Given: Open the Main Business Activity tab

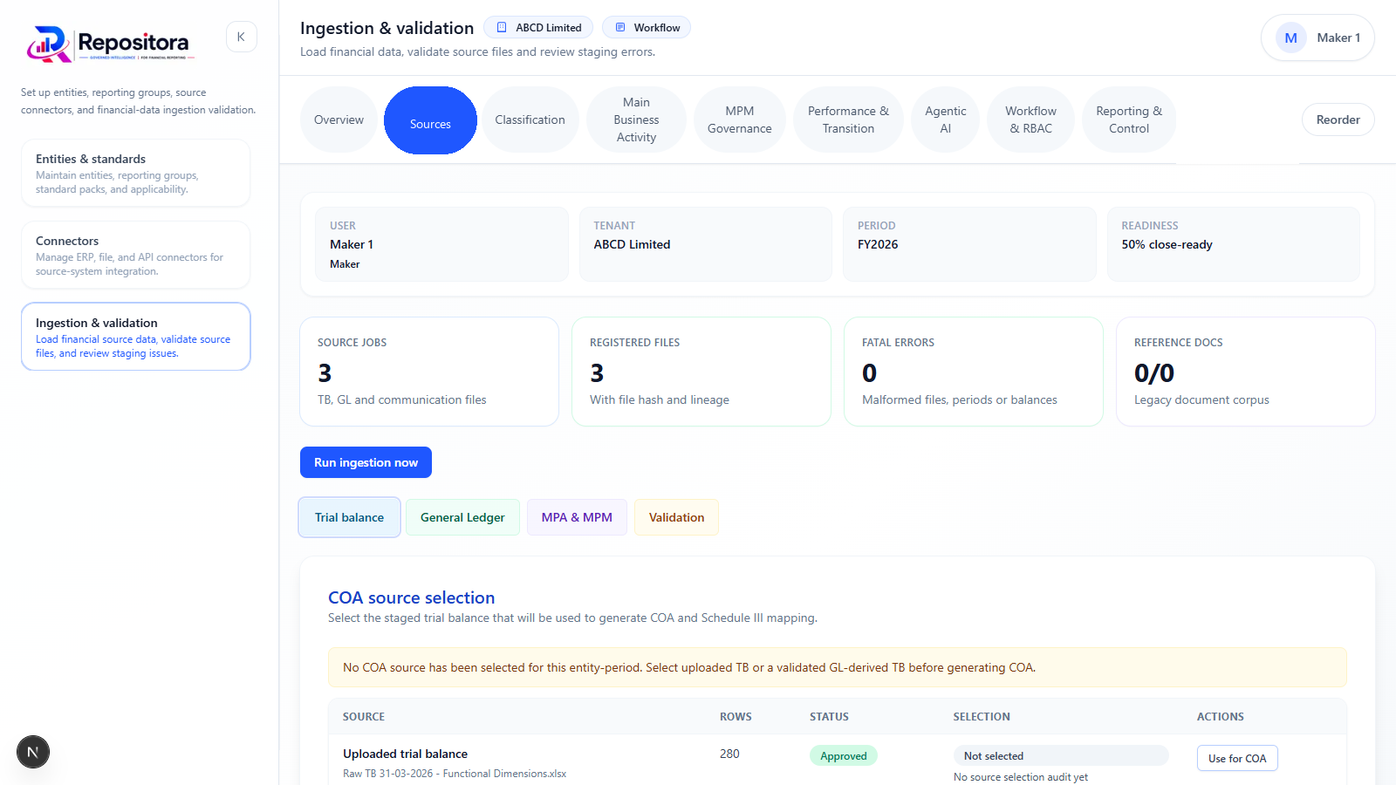Looking at the screenshot, I should [636, 119].
